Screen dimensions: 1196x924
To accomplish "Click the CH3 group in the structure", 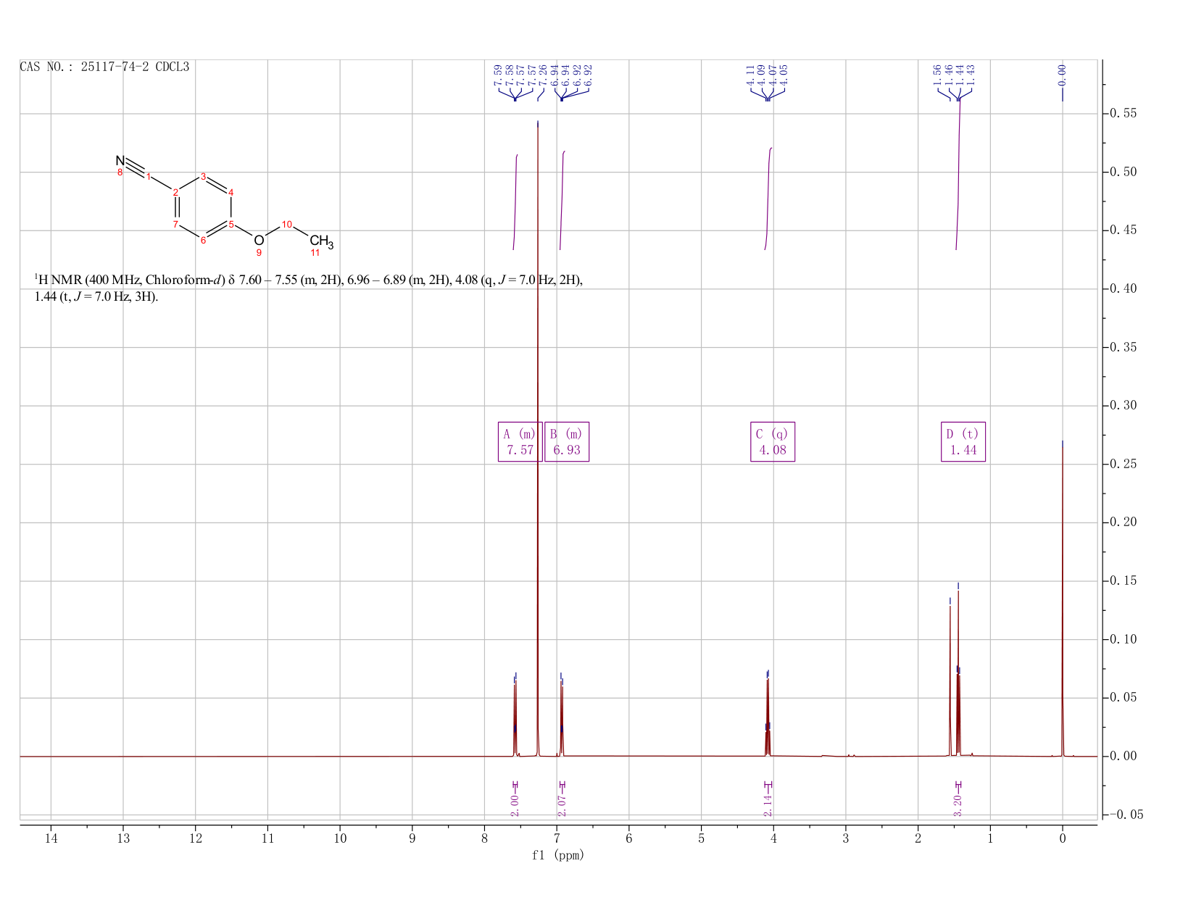I will coord(321,241).
